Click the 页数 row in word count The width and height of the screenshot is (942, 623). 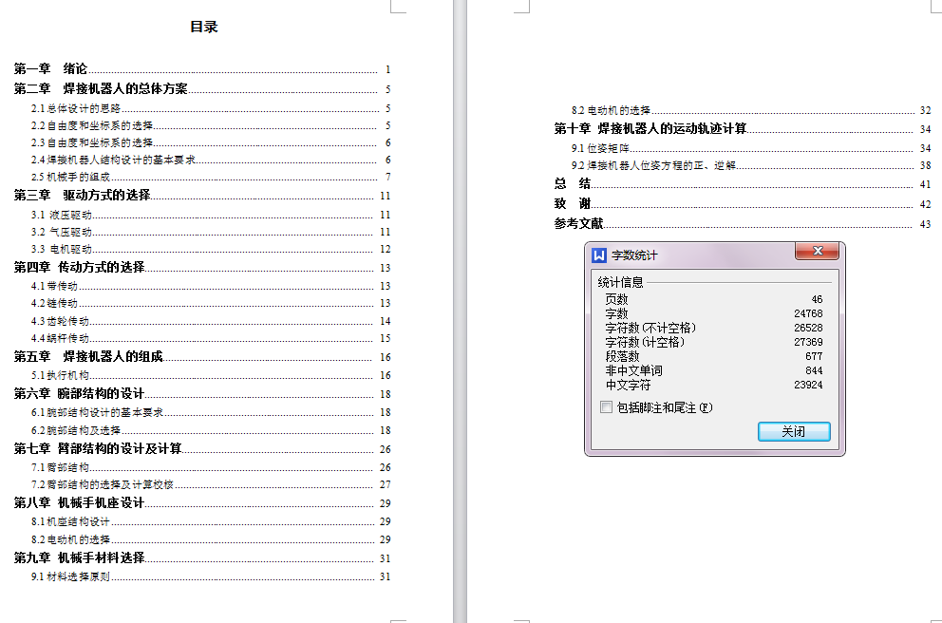click(x=714, y=299)
